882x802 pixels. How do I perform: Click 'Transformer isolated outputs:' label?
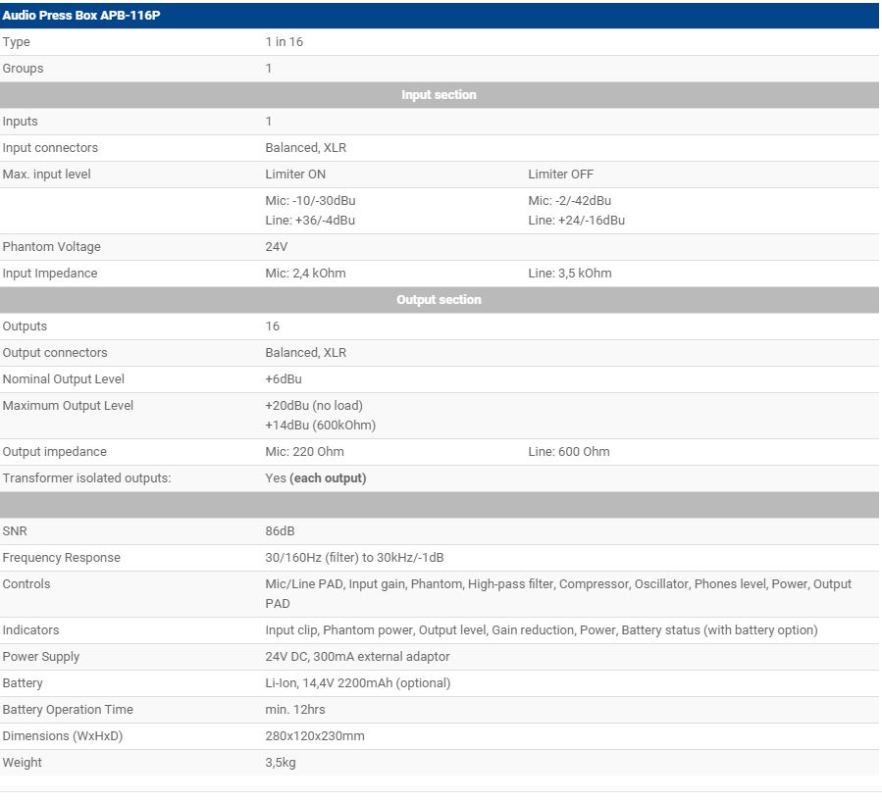[86, 478]
